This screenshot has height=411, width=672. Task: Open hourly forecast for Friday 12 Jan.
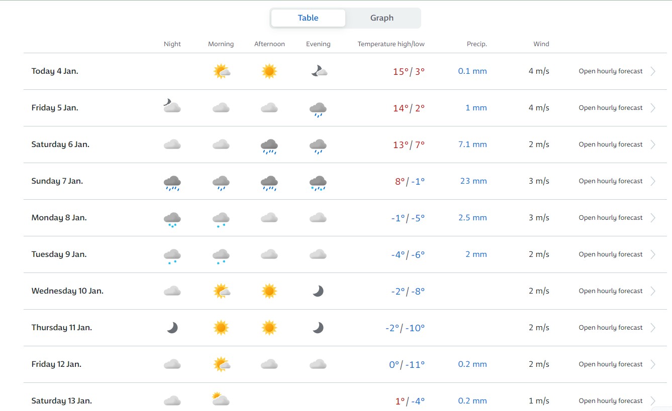(x=610, y=364)
